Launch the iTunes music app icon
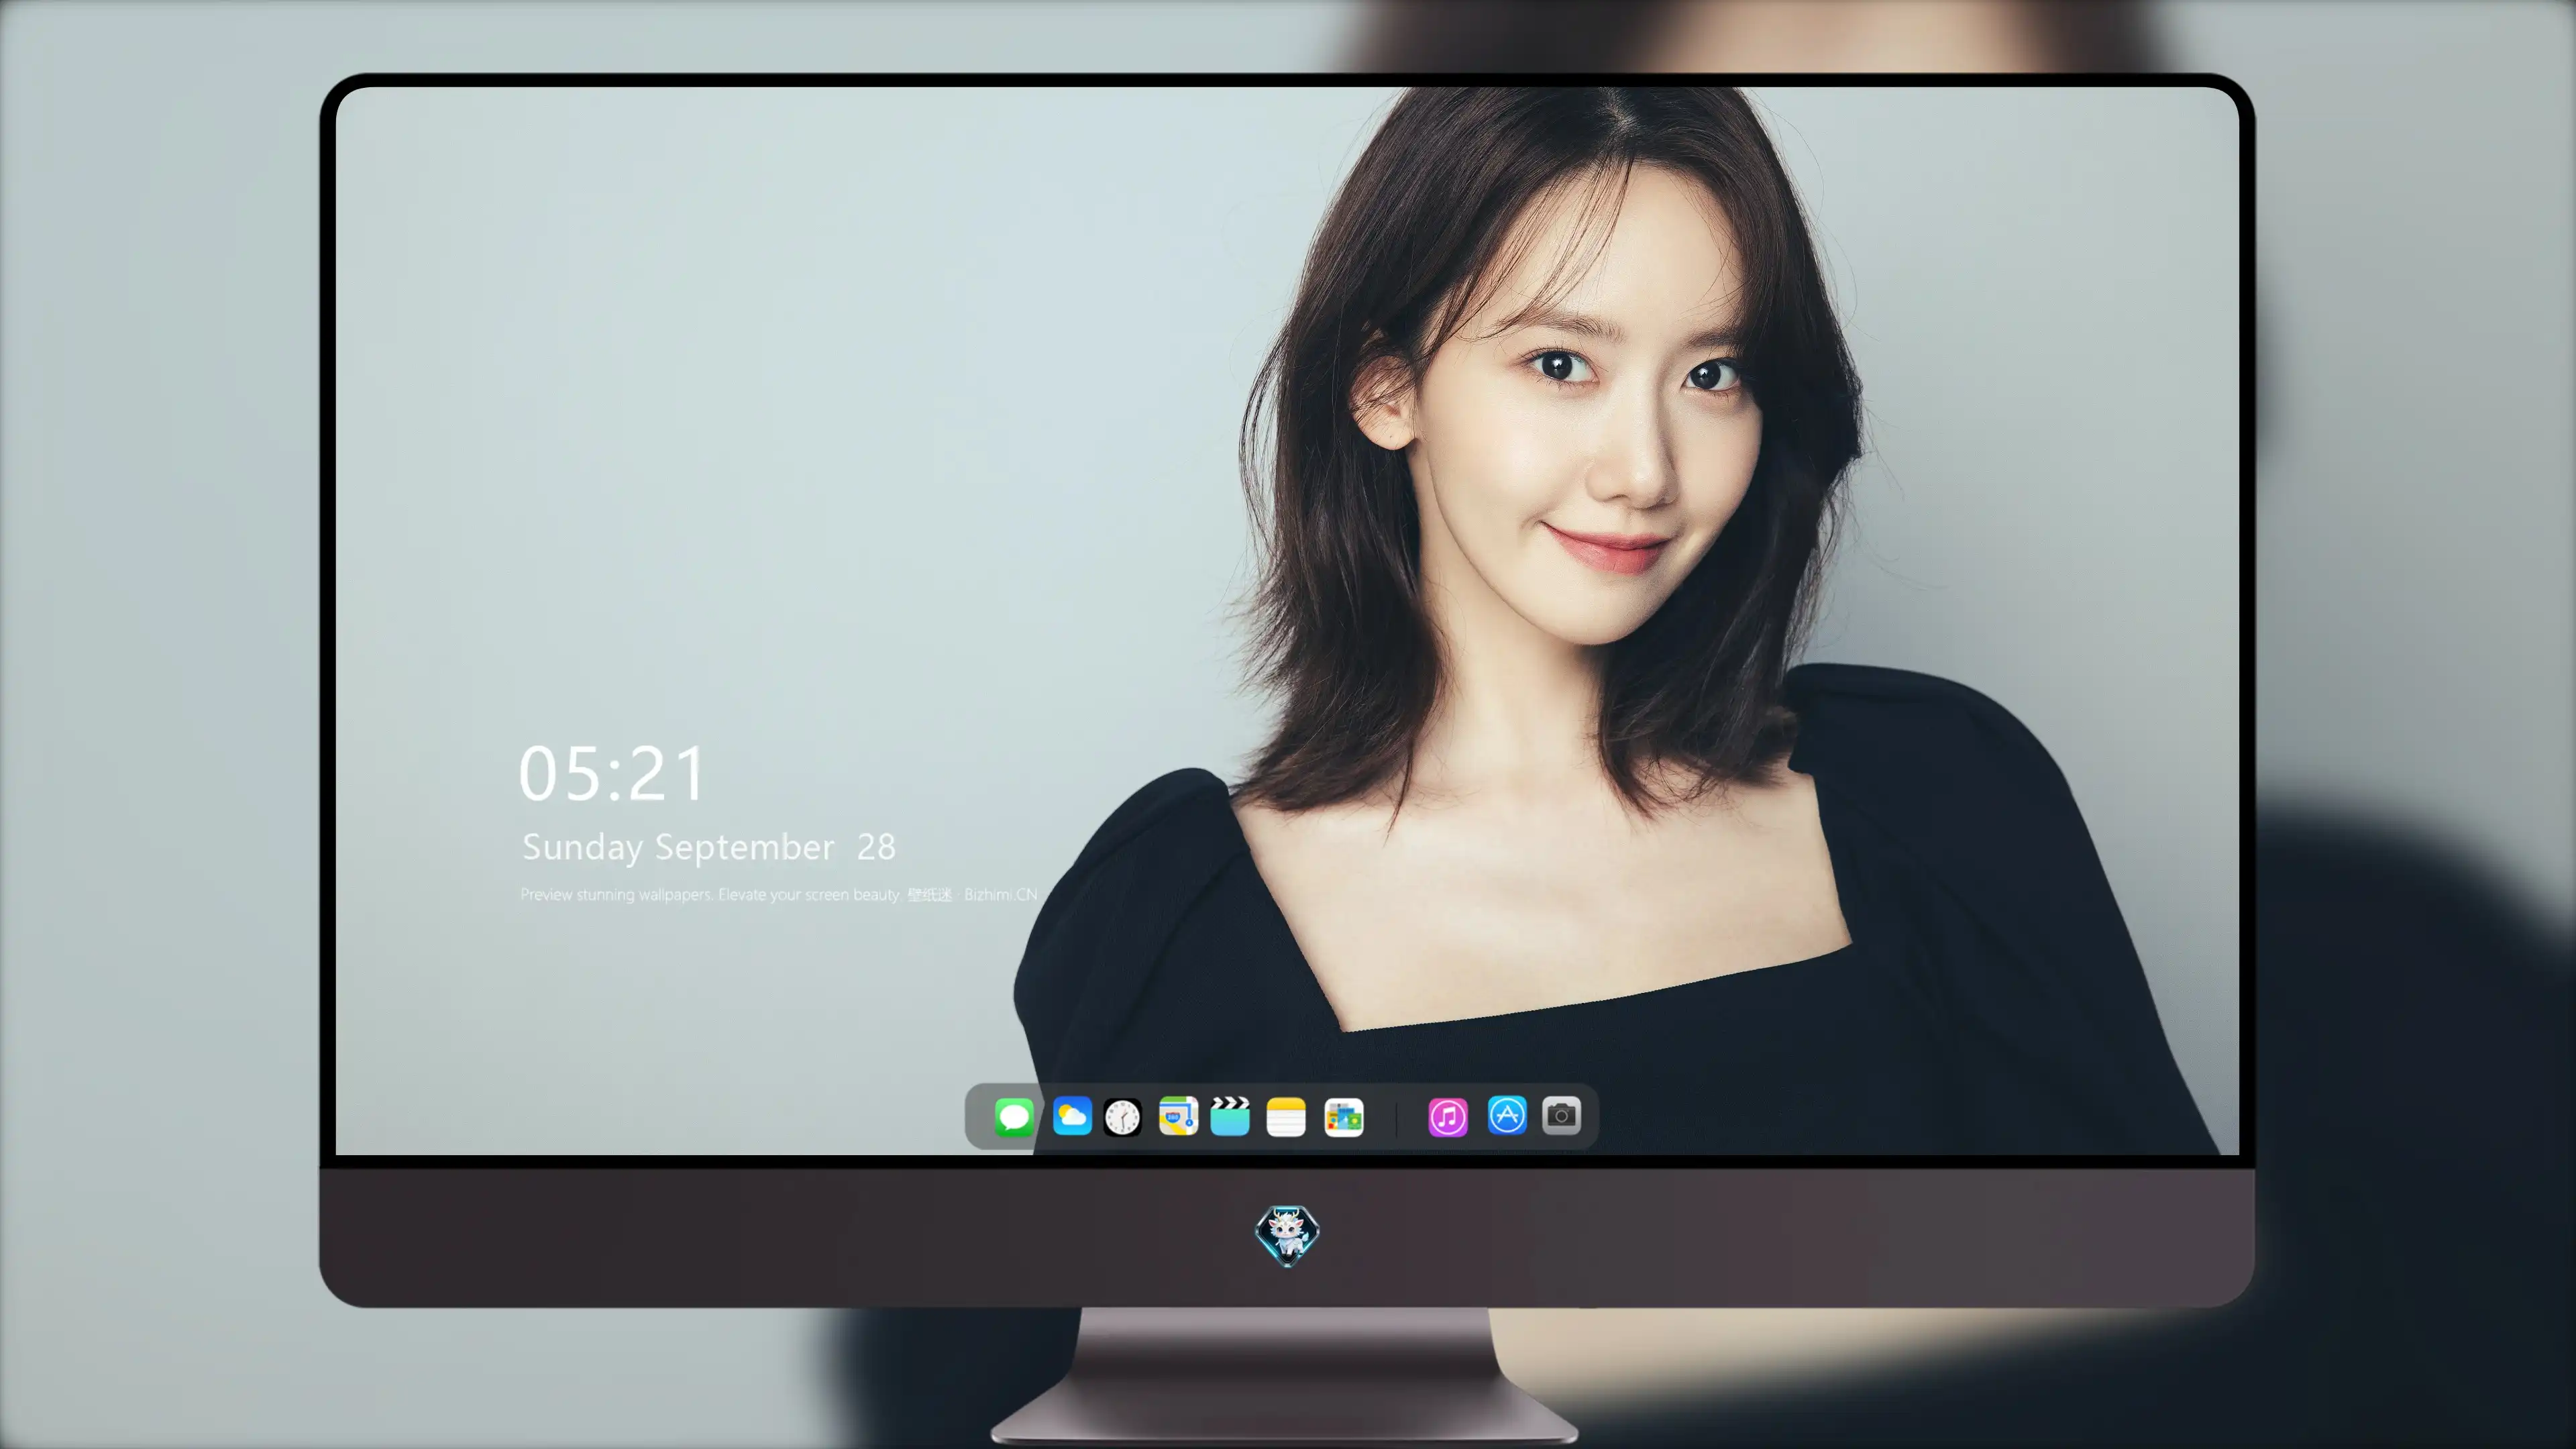The image size is (2576, 1449). click(1448, 1117)
